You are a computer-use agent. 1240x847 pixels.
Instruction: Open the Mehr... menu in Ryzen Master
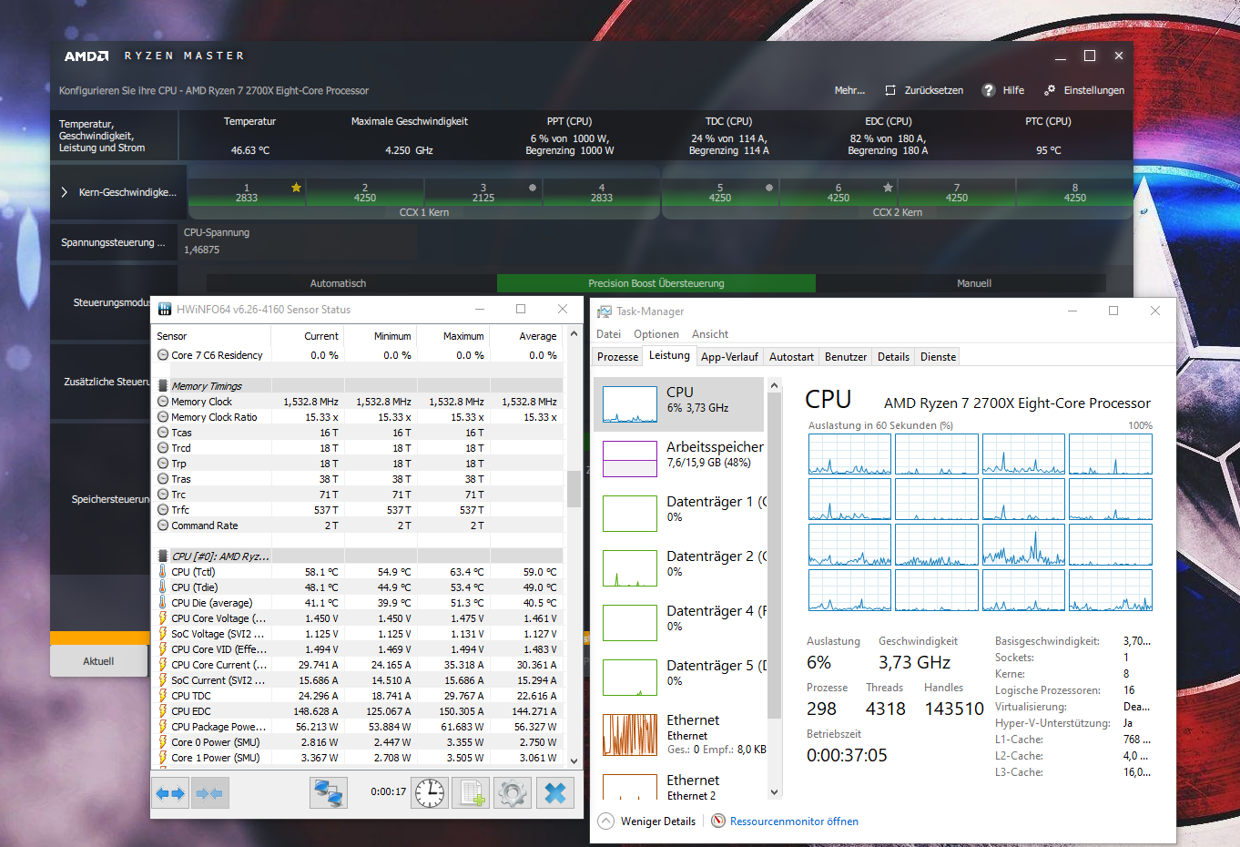click(849, 90)
